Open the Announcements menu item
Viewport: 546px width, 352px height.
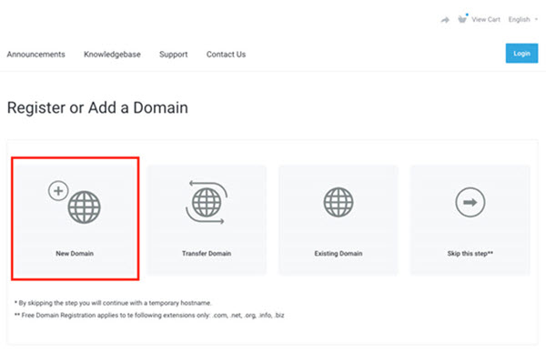click(x=35, y=55)
